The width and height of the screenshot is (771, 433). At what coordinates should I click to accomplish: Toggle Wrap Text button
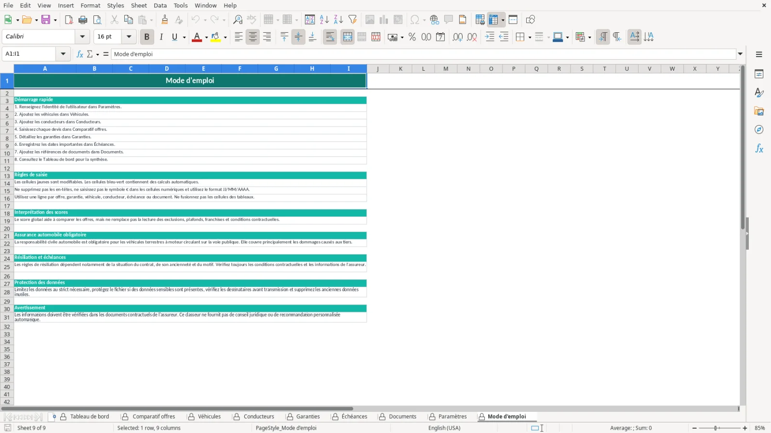pos(330,37)
